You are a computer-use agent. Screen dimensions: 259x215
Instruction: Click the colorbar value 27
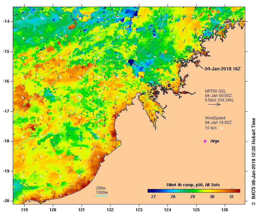click(153, 197)
